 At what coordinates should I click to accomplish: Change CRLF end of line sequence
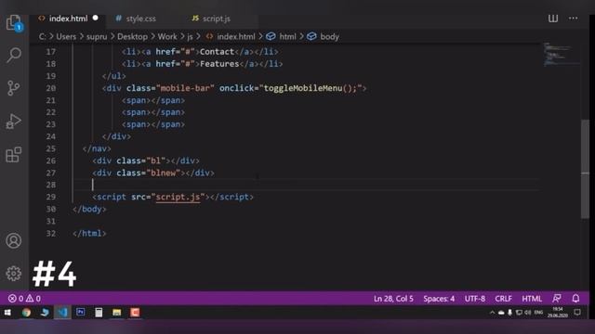click(x=503, y=299)
